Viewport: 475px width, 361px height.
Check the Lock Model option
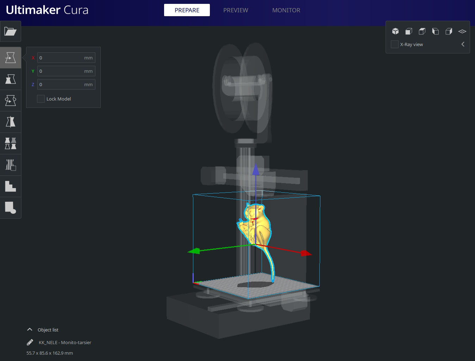(41, 99)
